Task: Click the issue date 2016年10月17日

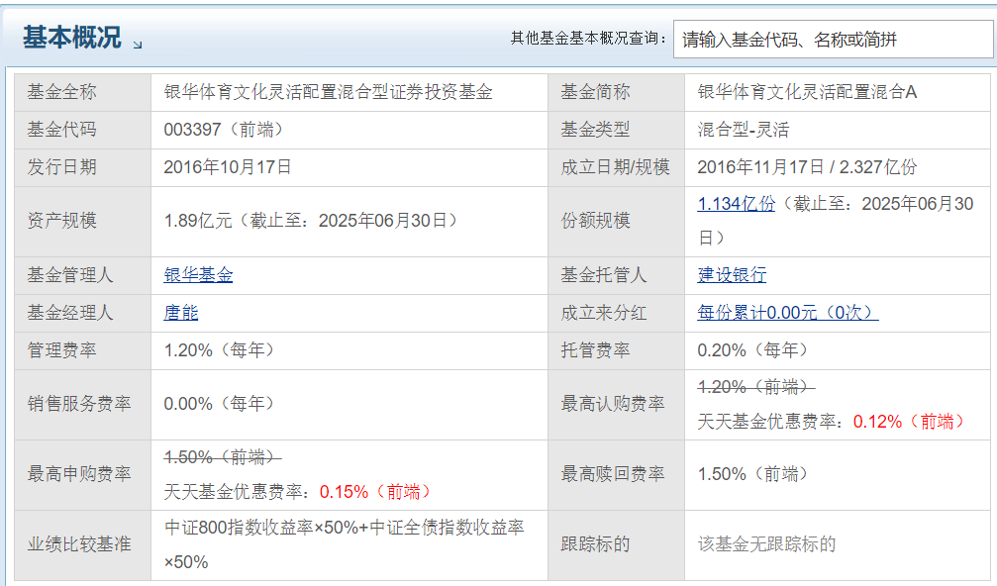Action: point(228,167)
